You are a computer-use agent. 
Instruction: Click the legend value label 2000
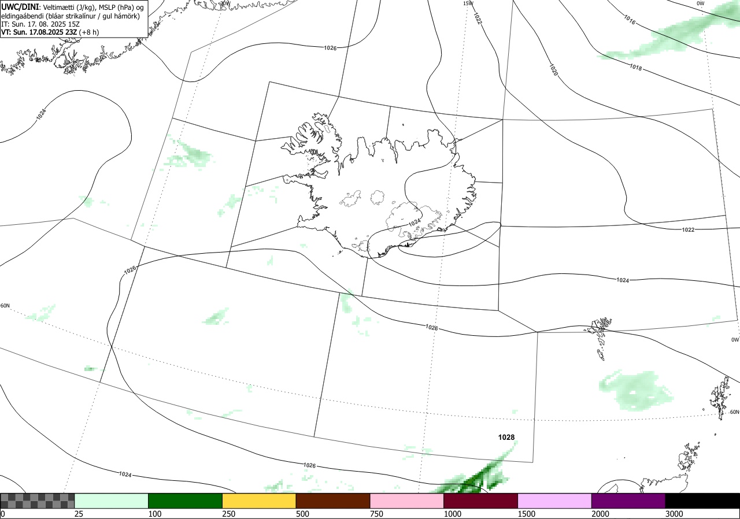[601, 514]
